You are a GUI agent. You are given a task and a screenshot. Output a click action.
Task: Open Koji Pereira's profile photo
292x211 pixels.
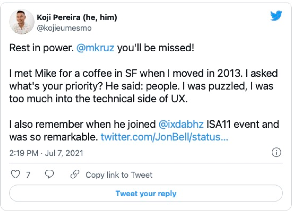[x=22, y=22]
